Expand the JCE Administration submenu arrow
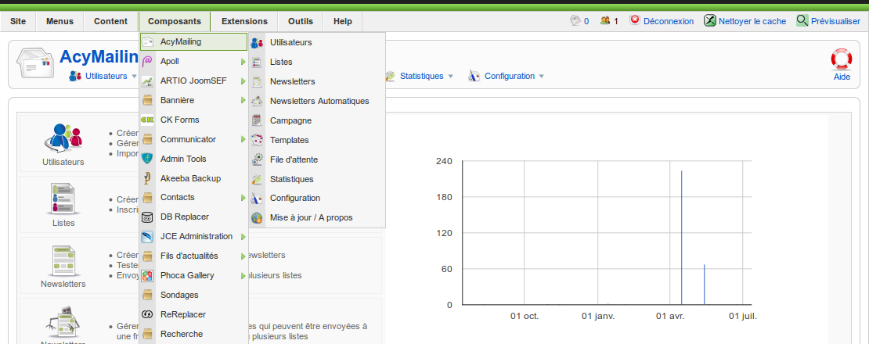 [x=243, y=237]
